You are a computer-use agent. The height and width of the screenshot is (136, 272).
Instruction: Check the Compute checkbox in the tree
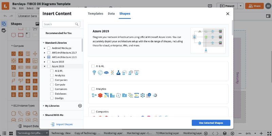click(x=52, y=85)
